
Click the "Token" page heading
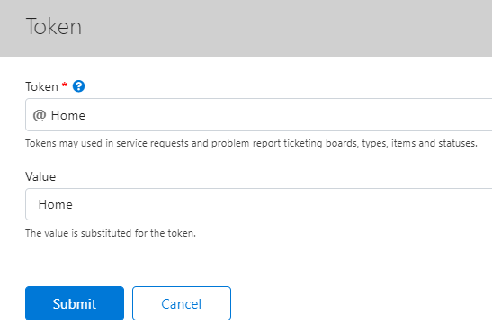pyautogui.click(x=54, y=26)
